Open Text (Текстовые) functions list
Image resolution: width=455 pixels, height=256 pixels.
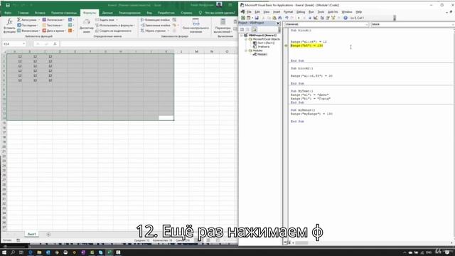tap(53, 26)
